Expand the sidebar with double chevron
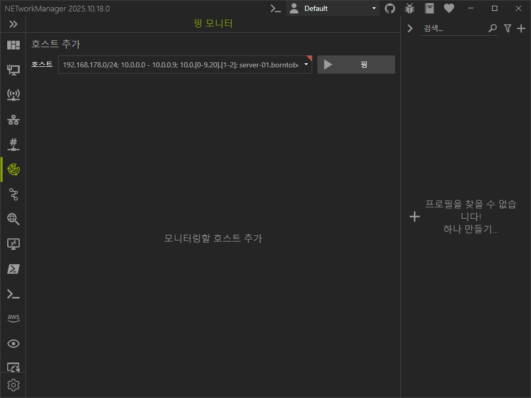The image size is (531, 398). coord(13,24)
